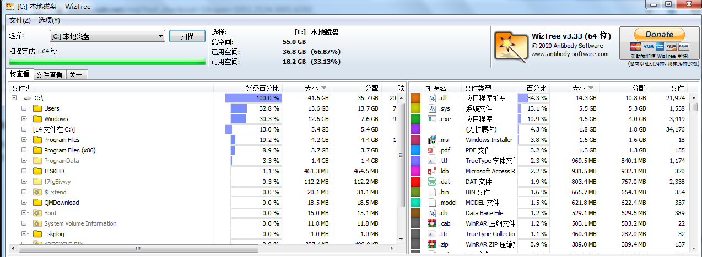
Task: Click the .exe application file icon
Action: (x=432, y=119)
